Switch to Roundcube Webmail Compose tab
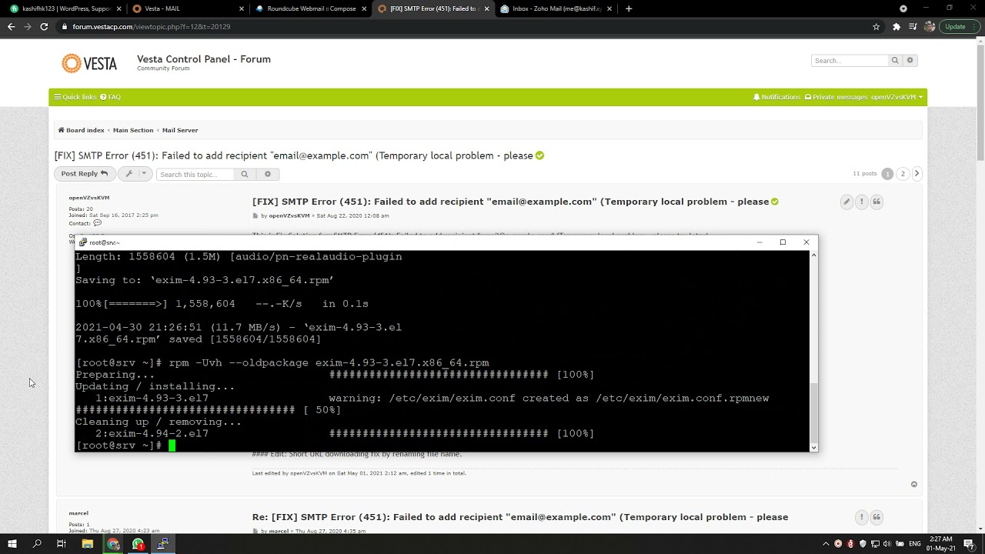Image resolution: width=985 pixels, height=554 pixels. [x=311, y=8]
